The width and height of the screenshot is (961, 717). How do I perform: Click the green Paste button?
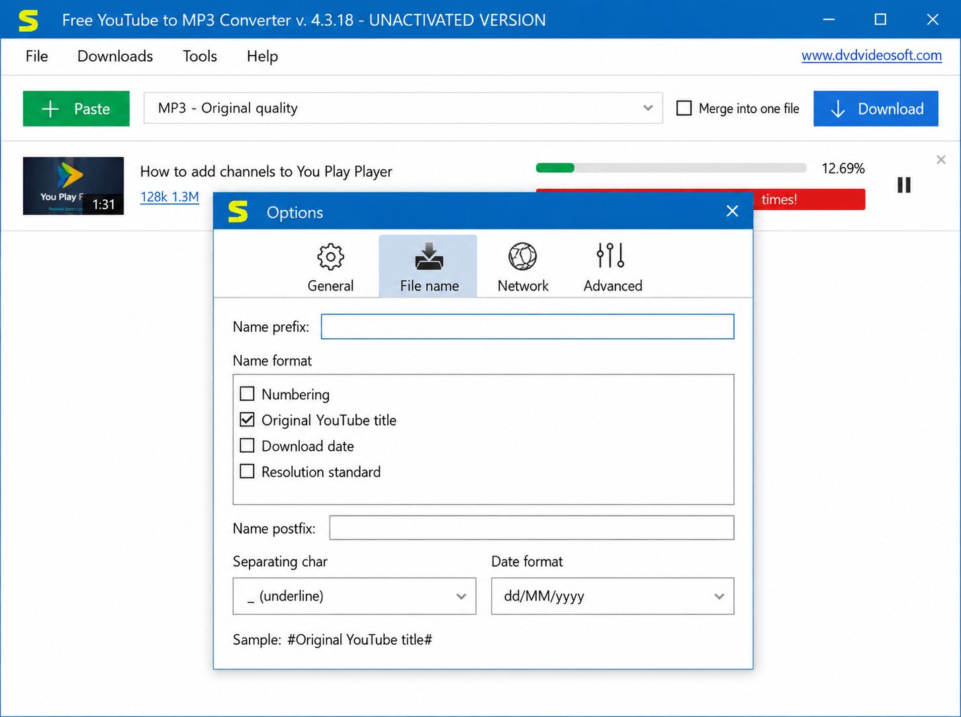pos(76,109)
